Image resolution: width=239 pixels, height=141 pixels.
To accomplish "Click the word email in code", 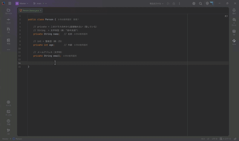I will coord(56,56).
